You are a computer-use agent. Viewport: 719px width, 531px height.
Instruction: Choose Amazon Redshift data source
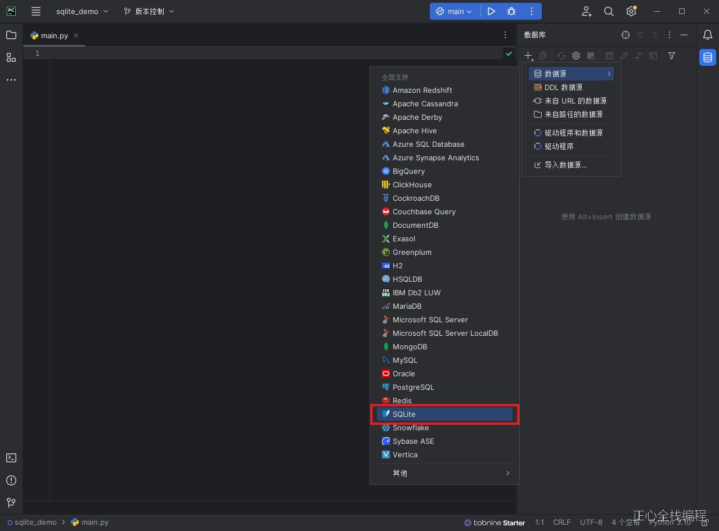coord(444,90)
